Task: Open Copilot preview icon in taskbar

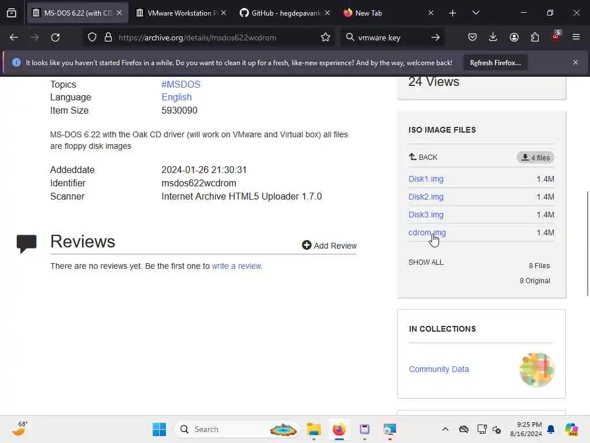Action: pos(572,429)
